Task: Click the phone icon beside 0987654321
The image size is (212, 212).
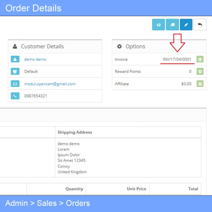Action: point(15,96)
